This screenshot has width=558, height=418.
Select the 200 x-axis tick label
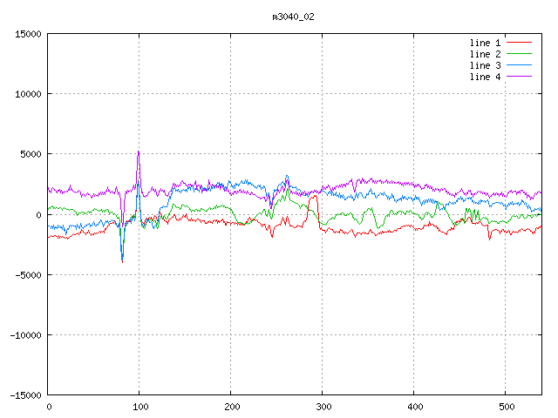click(231, 406)
